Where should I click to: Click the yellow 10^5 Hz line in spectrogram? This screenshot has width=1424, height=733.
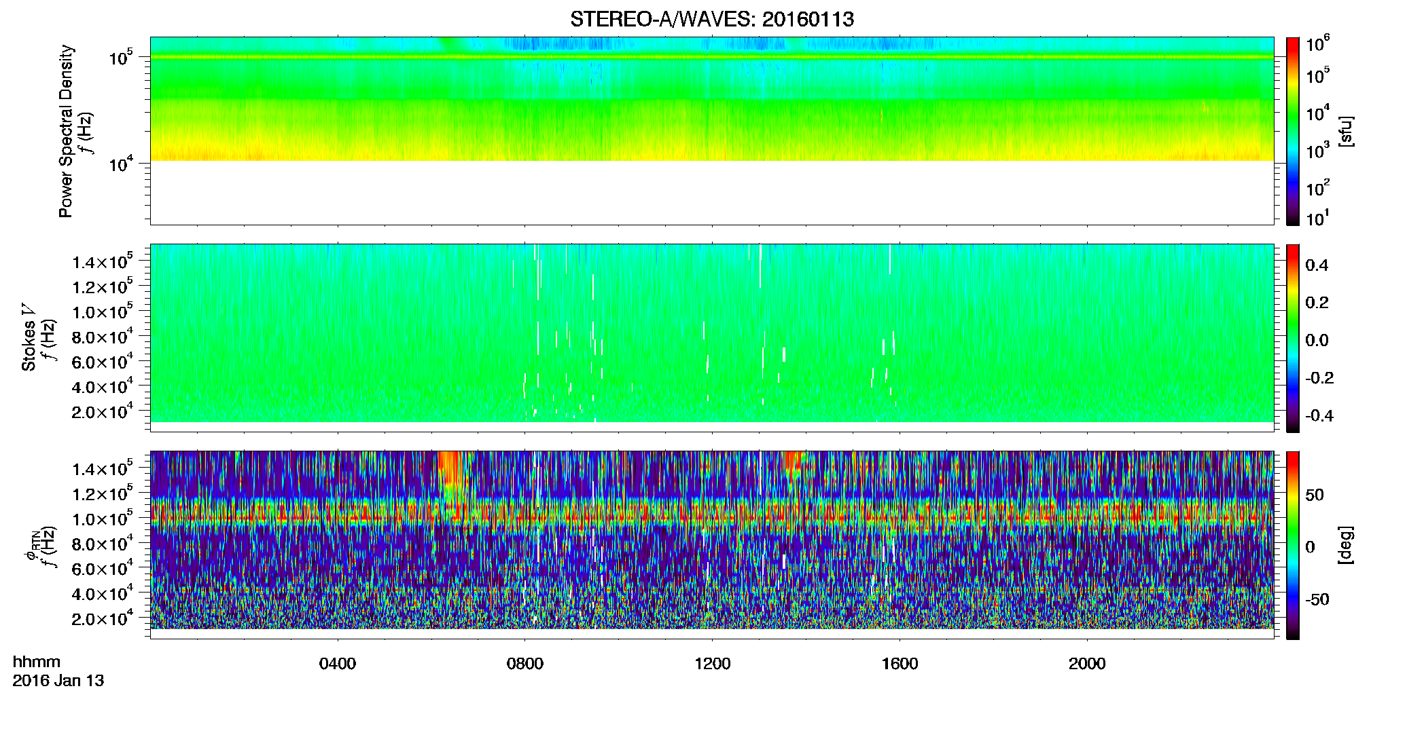[x=712, y=57]
